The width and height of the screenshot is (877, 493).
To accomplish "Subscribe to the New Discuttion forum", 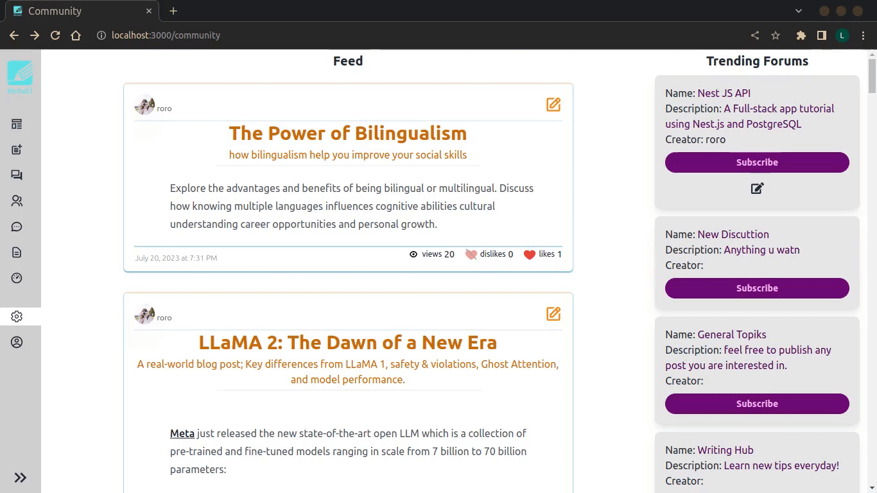I will pyautogui.click(x=757, y=288).
